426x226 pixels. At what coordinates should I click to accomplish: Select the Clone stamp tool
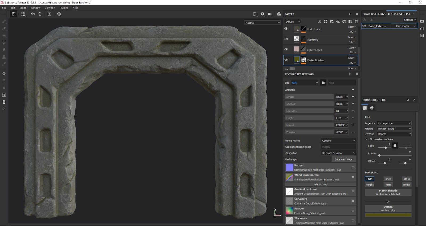(x=4, y=57)
